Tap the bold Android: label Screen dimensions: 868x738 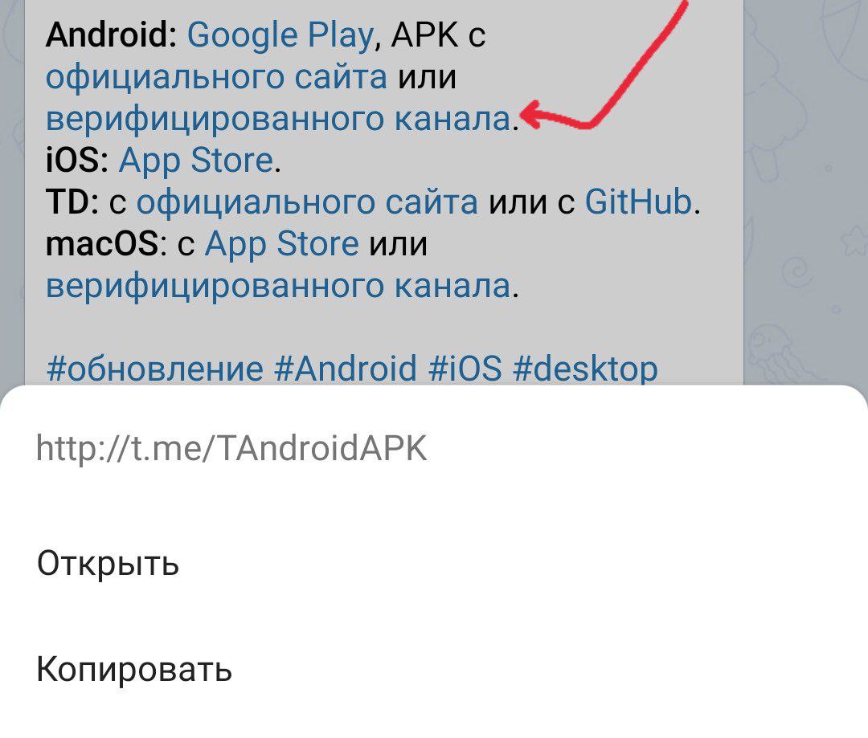tap(111, 35)
